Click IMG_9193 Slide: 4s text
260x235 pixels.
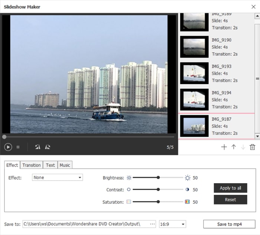click(220, 73)
